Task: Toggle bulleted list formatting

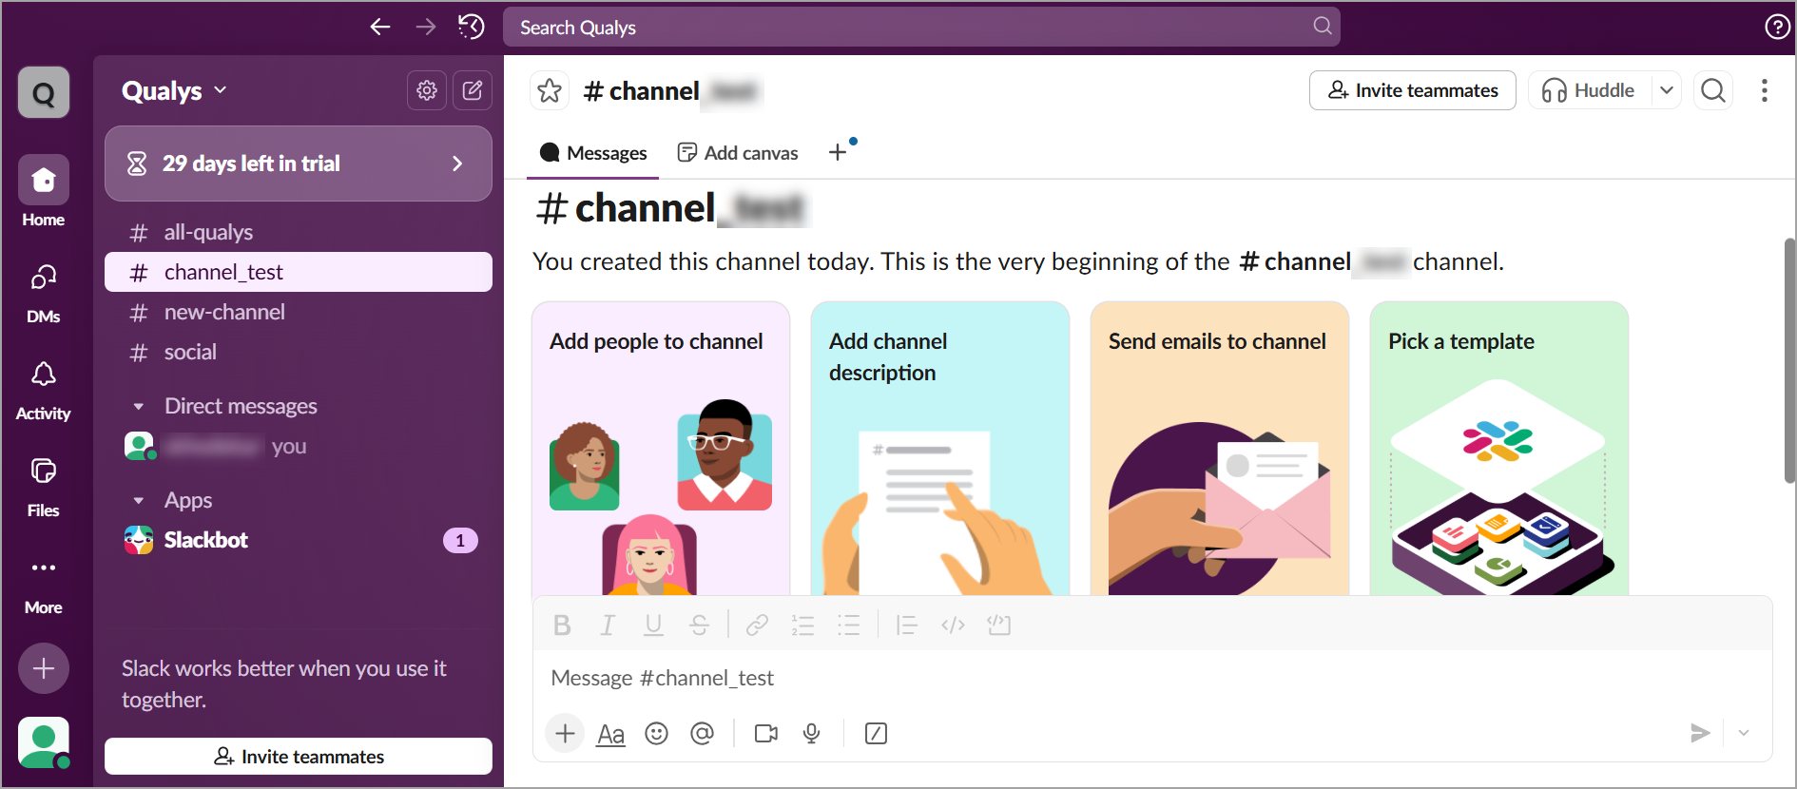Action: coord(848,625)
